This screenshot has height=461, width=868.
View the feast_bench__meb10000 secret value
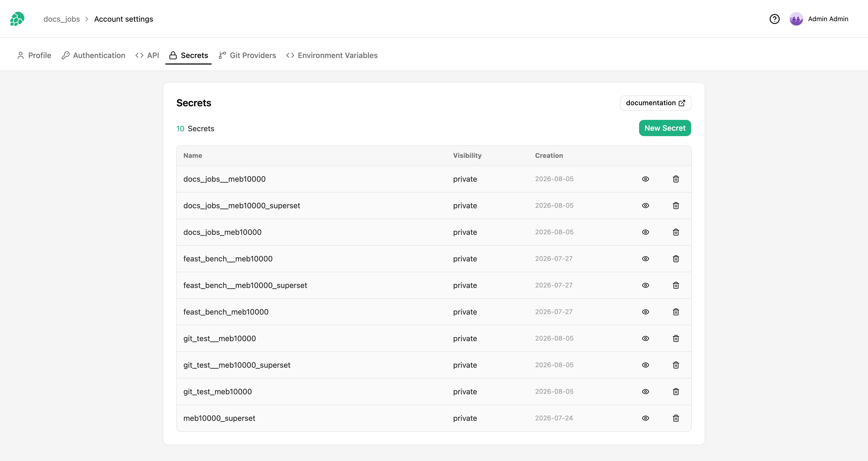(645, 259)
